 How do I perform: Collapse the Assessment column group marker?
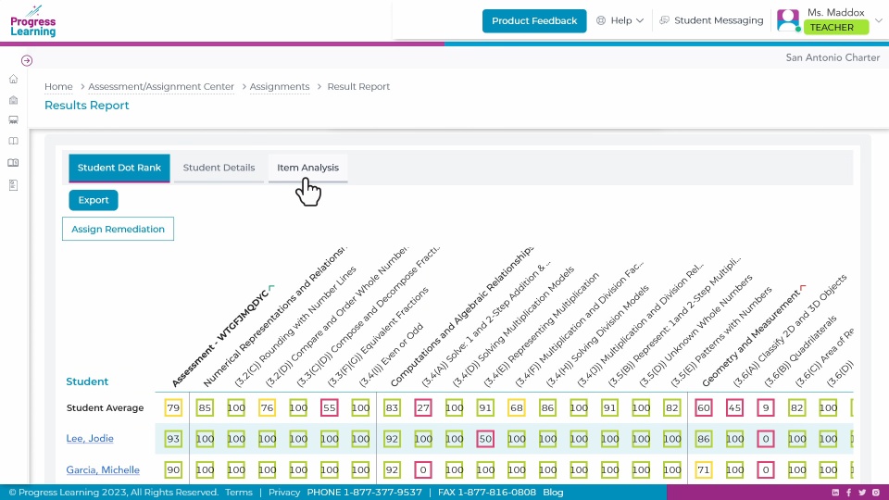[270, 288]
